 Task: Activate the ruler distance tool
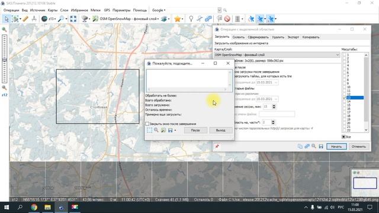(25, 19)
